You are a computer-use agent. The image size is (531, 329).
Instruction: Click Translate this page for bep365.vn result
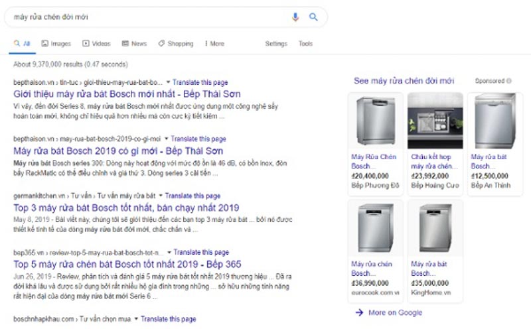(202, 252)
